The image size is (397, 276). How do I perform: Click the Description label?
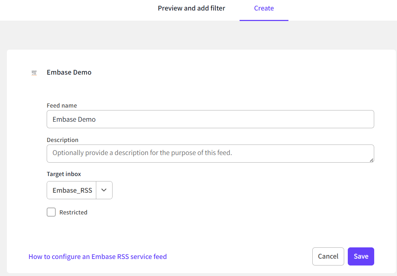pyautogui.click(x=63, y=140)
